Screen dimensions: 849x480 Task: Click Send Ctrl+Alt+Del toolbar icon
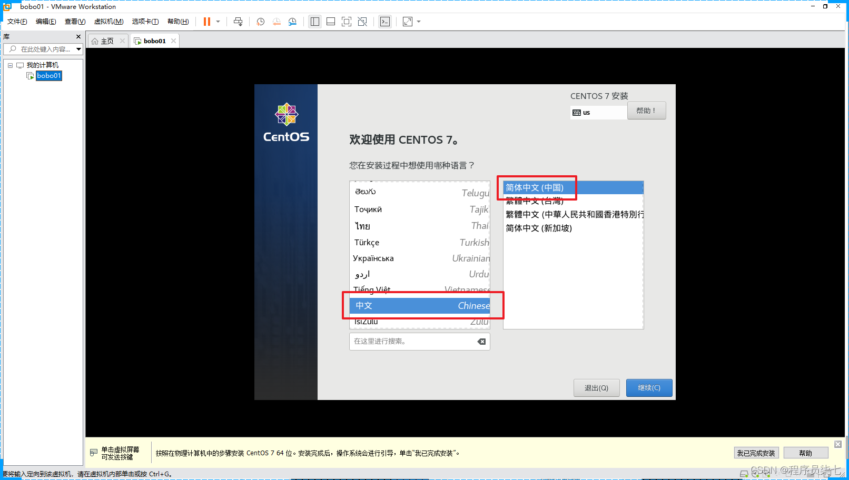pos(238,22)
